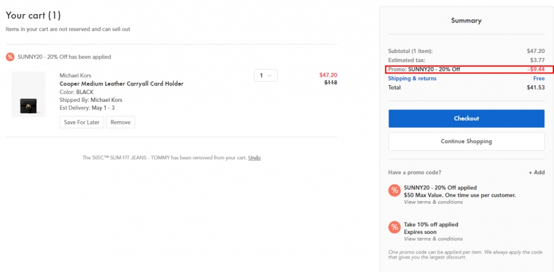Click the quantity dropdown chevron arrow
The width and height of the screenshot is (554, 272).
pyautogui.click(x=270, y=75)
